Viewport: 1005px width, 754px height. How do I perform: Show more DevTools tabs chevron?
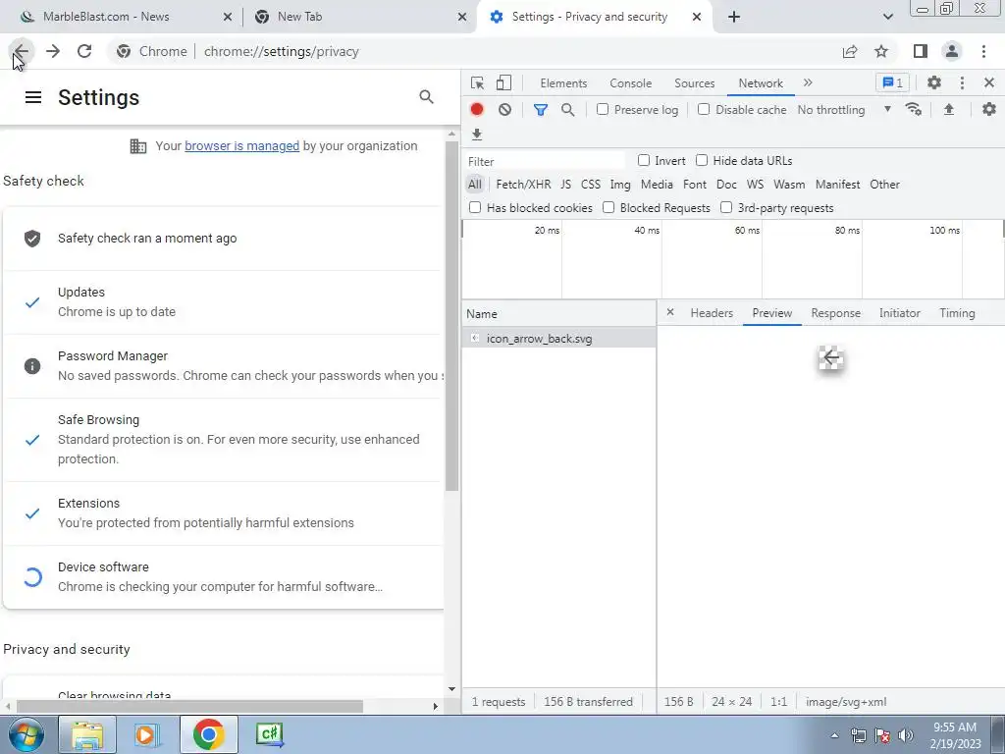tap(808, 82)
